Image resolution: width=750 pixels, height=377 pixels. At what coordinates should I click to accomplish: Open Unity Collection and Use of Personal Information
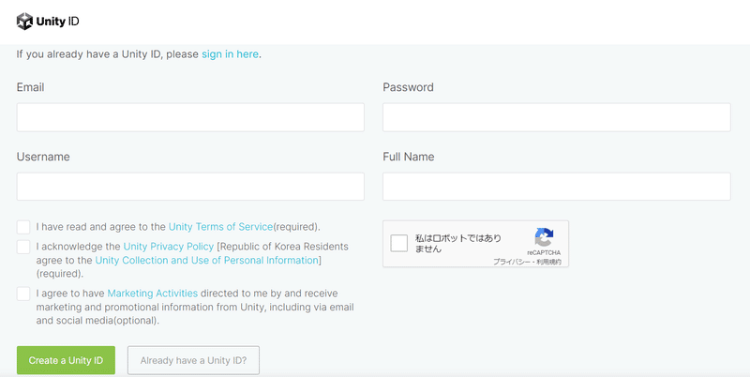(x=207, y=260)
